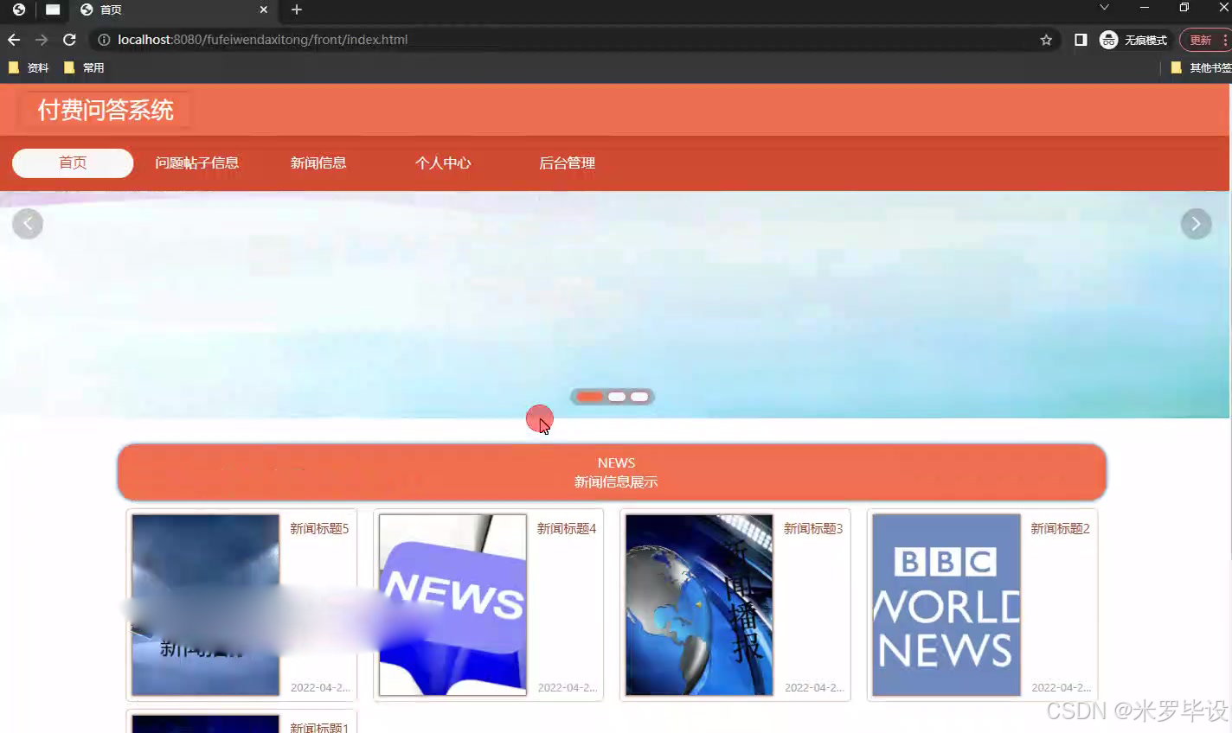Open the side panel icon in toolbar
Image resolution: width=1232 pixels, height=733 pixels.
1081,40
